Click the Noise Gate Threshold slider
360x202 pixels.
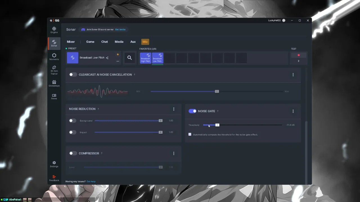242,125
